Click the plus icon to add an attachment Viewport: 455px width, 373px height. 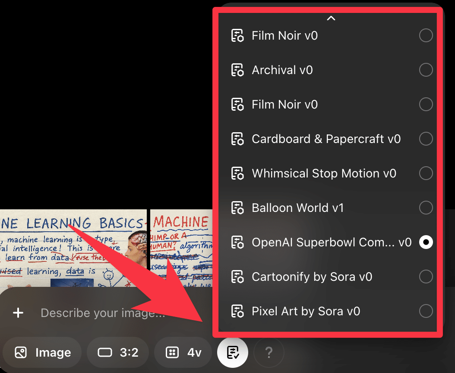(x=18, y=313)
